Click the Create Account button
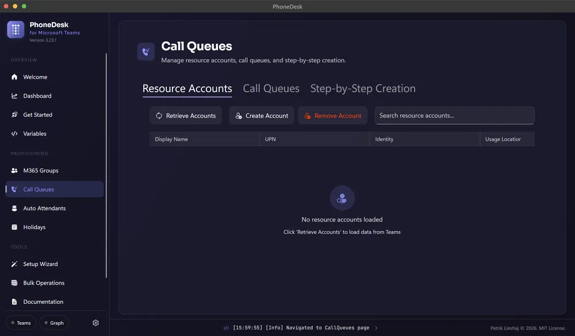This screenshot has height=336, width=575. (262, 116)
